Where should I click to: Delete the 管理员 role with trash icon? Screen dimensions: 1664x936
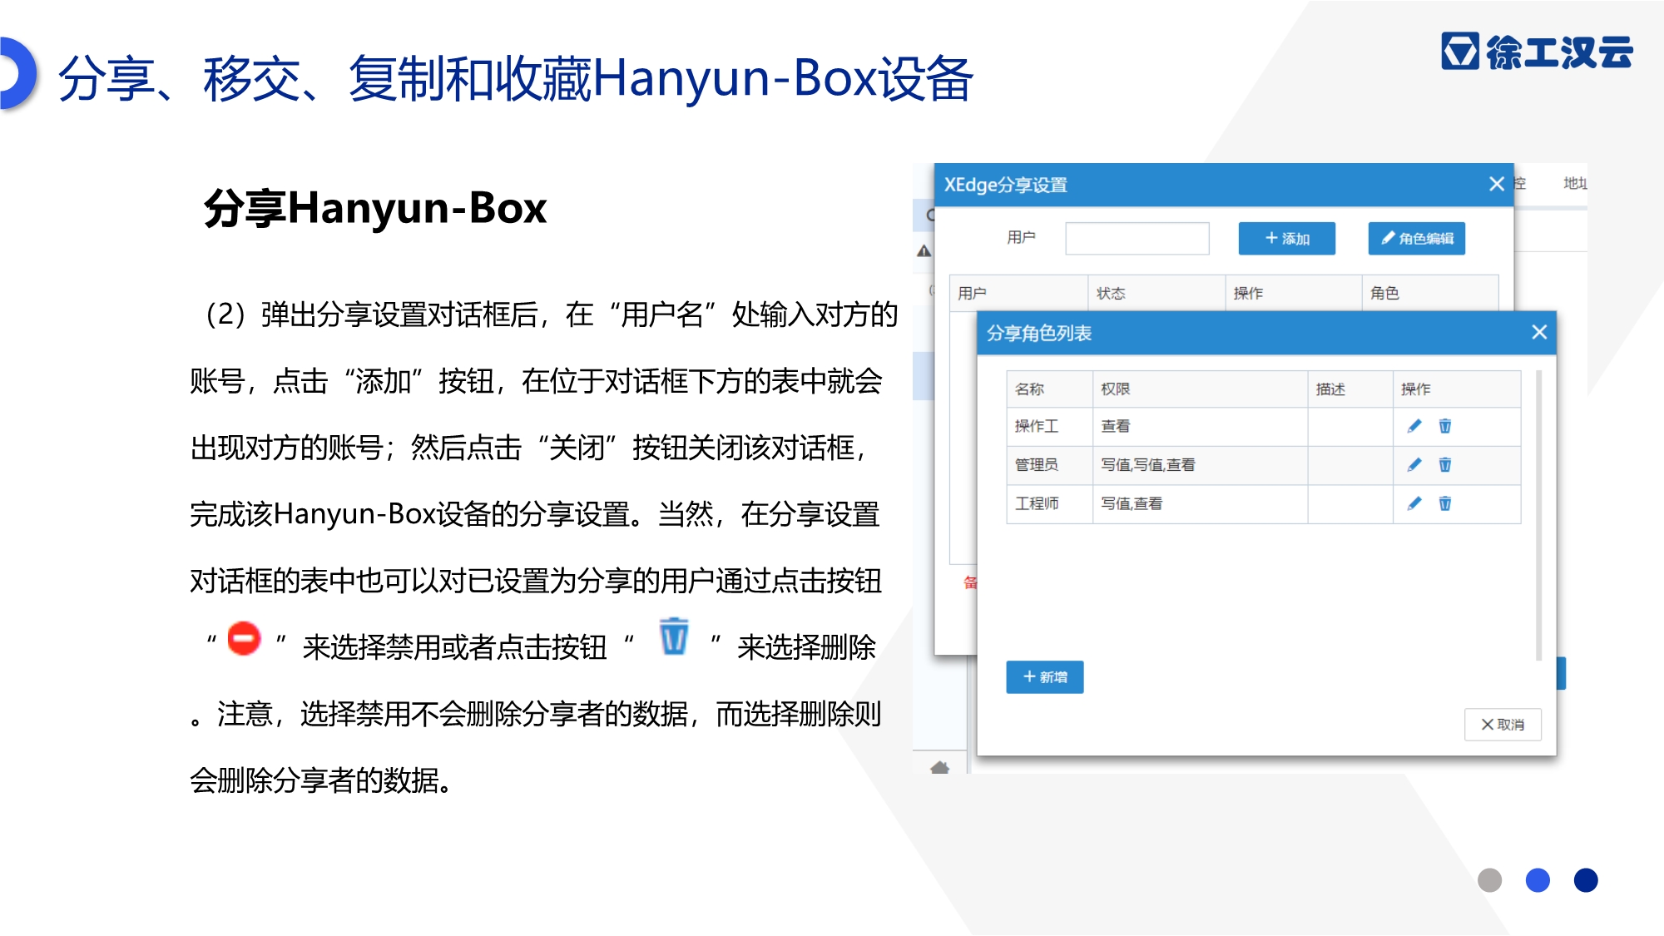[1445, 464]
